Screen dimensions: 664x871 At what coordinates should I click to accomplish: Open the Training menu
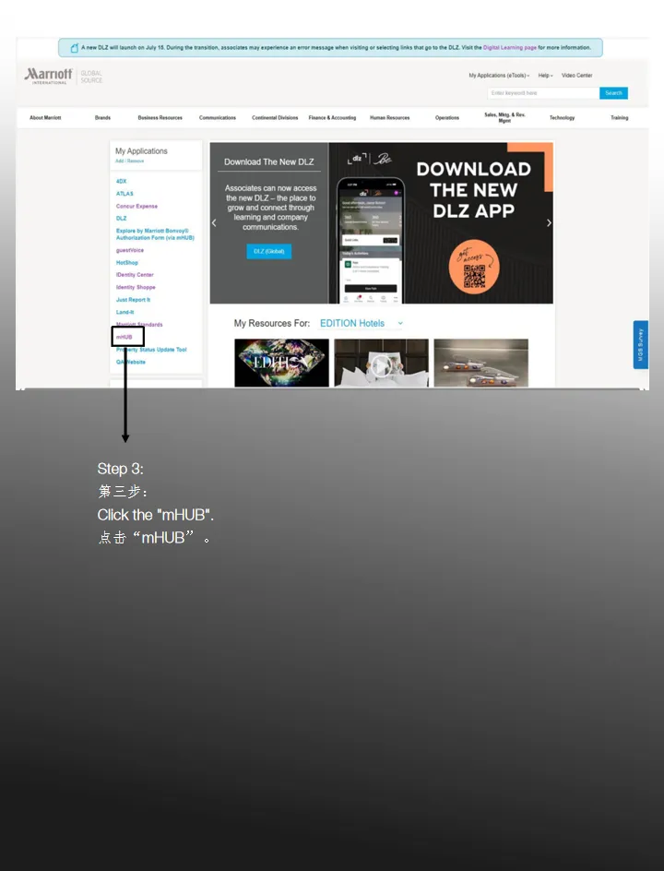(620, 118)
